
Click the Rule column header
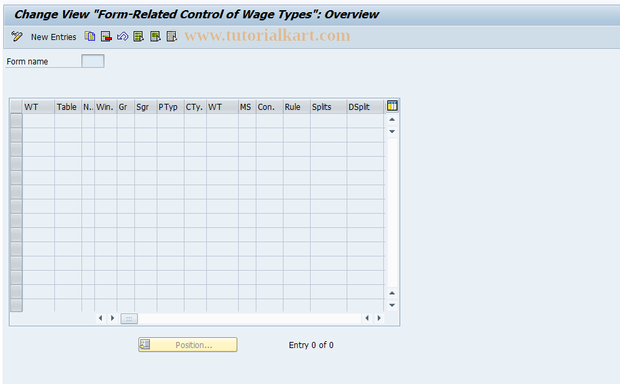click(296, 107)
